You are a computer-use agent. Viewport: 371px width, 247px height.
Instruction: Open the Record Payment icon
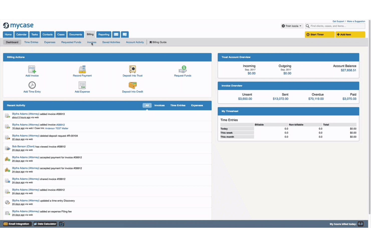[x=82, y=69]
